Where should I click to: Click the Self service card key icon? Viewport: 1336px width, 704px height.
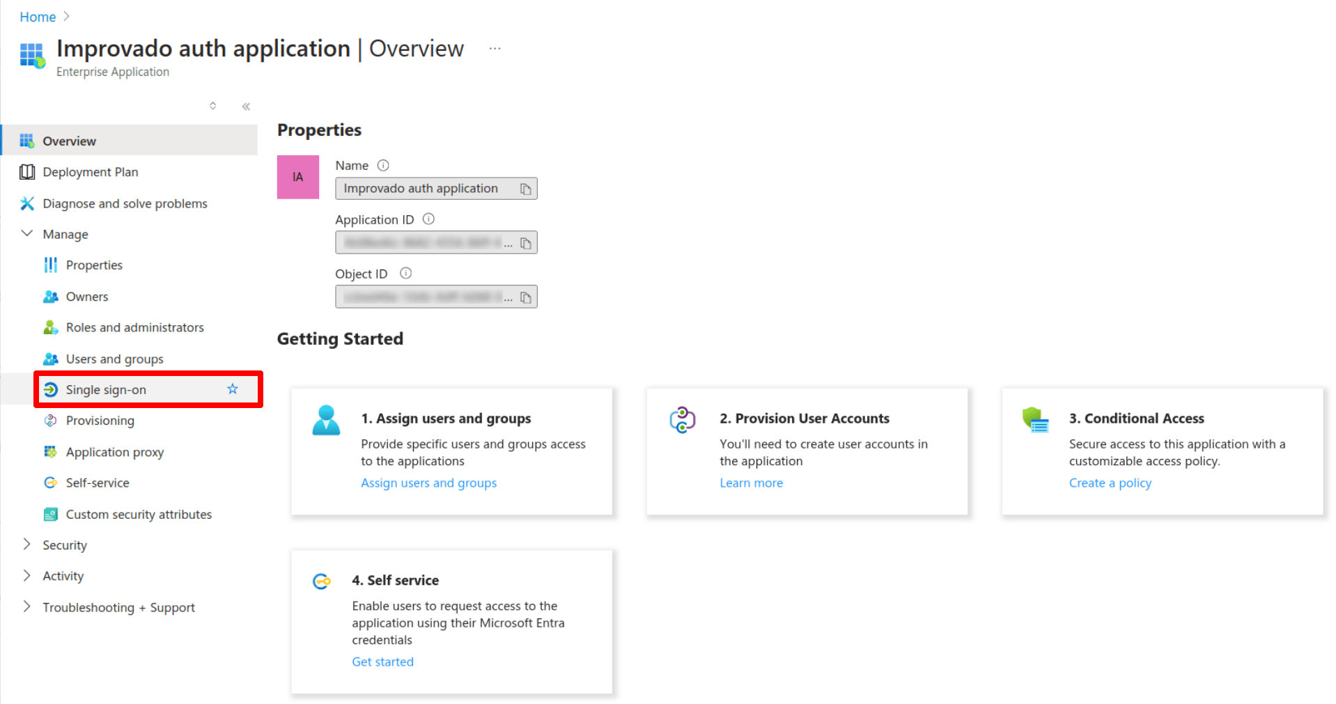(x=322, y=581)
